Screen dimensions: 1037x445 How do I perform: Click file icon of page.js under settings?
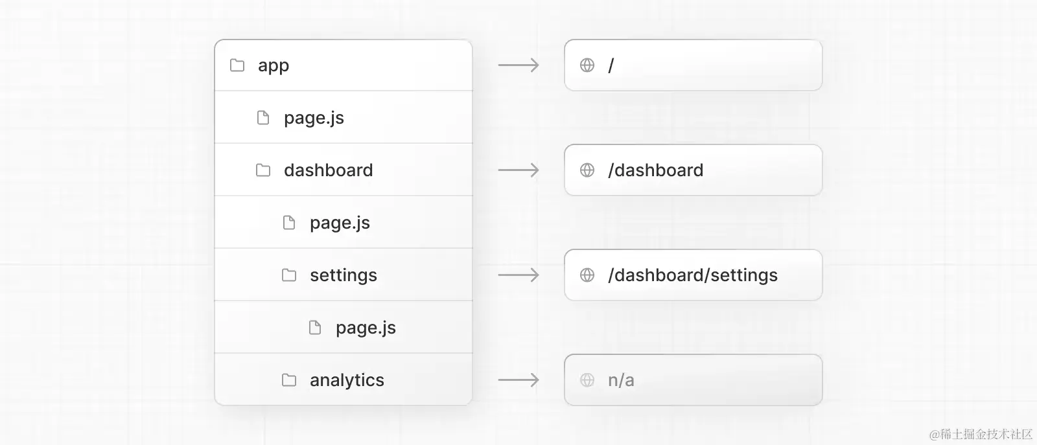(315, 328)
